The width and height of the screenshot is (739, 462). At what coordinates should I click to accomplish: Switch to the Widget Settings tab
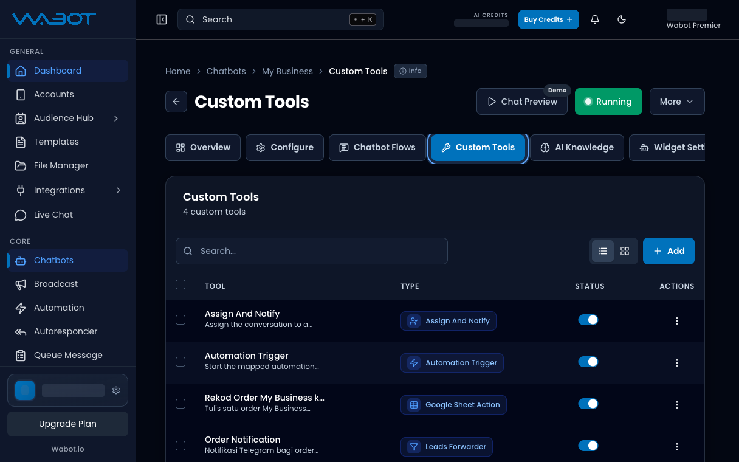click(667, 148)
